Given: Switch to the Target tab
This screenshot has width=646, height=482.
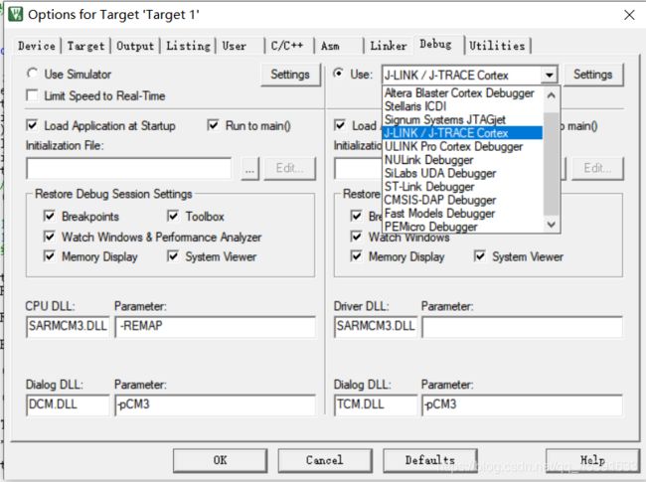Looking at the screenshot, I should point(85,46).
